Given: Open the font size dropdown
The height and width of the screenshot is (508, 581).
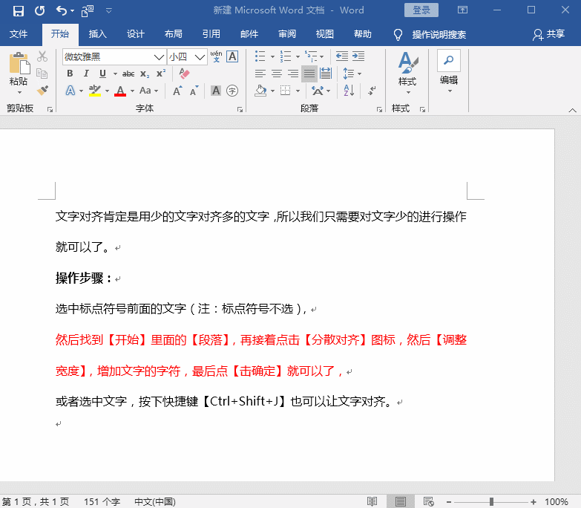Looking at the screenshot, I should (200, 57).
